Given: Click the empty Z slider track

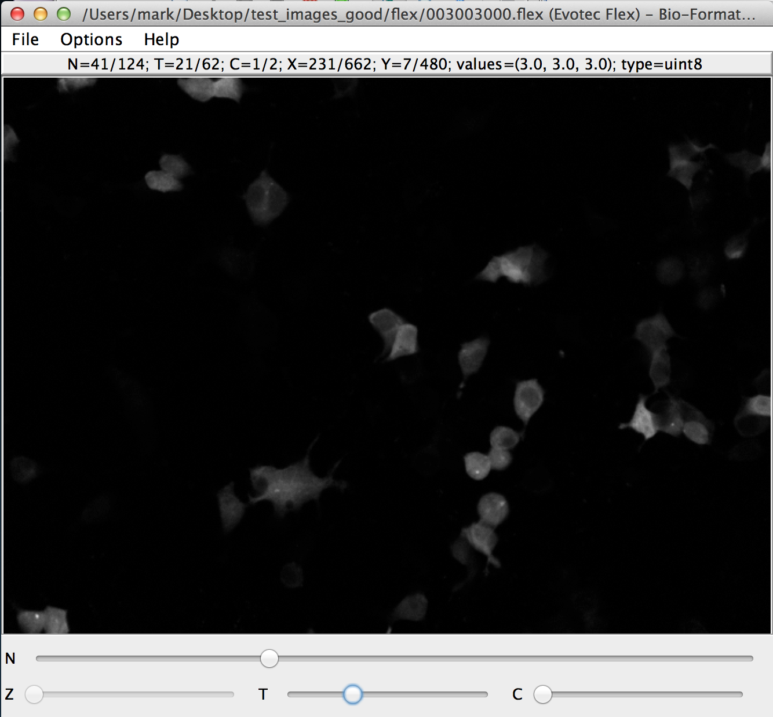Looking at the screenshot, I should 139,694.
